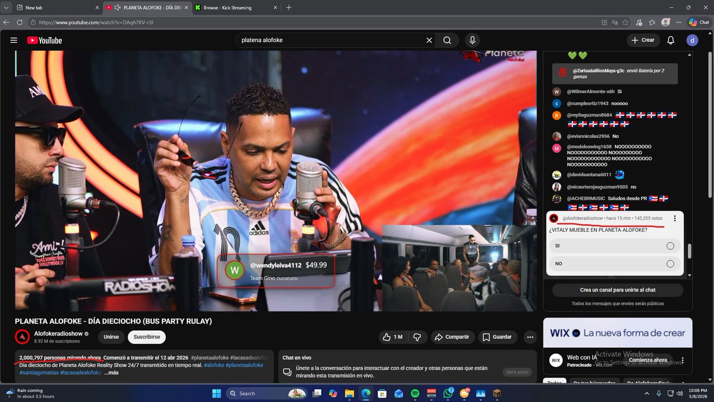Screen dimensions: 714x402
Task: Open a new browser tab with plus
Action: 289,8
